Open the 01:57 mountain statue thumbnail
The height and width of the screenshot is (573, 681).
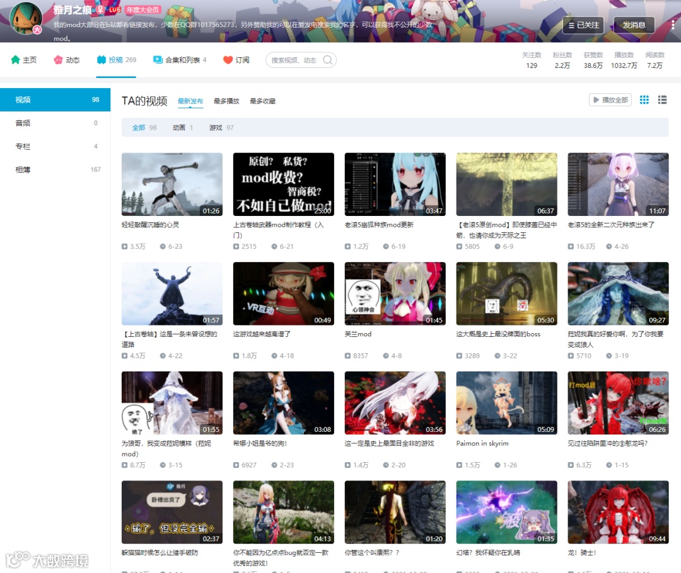pos(172,293)
